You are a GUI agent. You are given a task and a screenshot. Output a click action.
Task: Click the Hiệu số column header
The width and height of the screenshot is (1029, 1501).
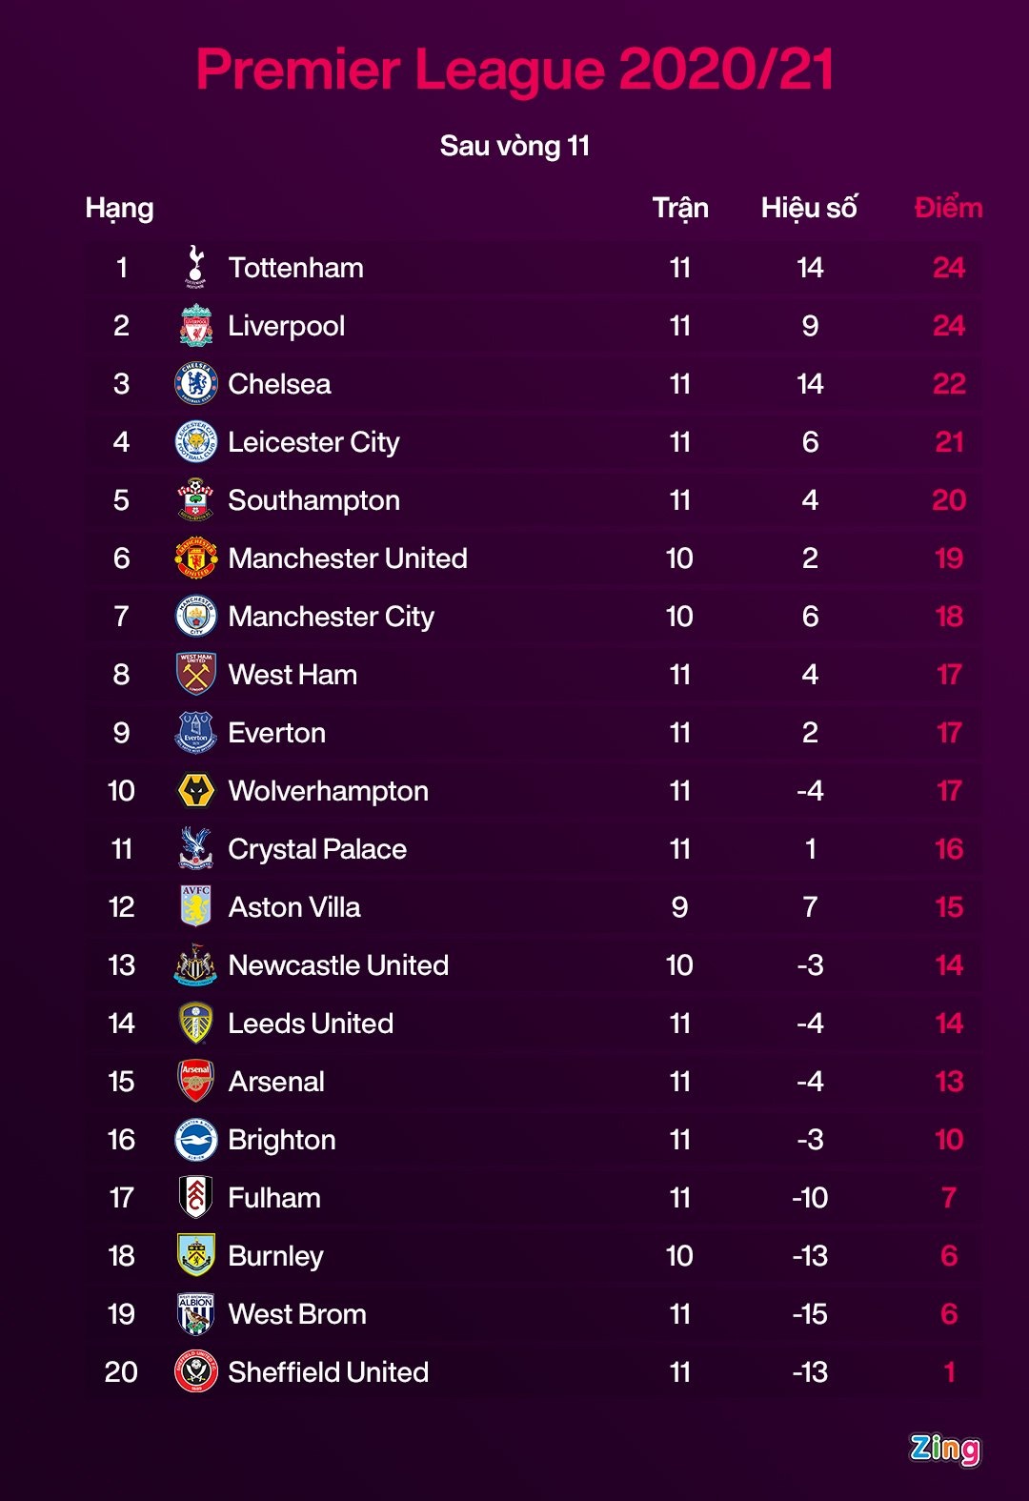(809, 208)
